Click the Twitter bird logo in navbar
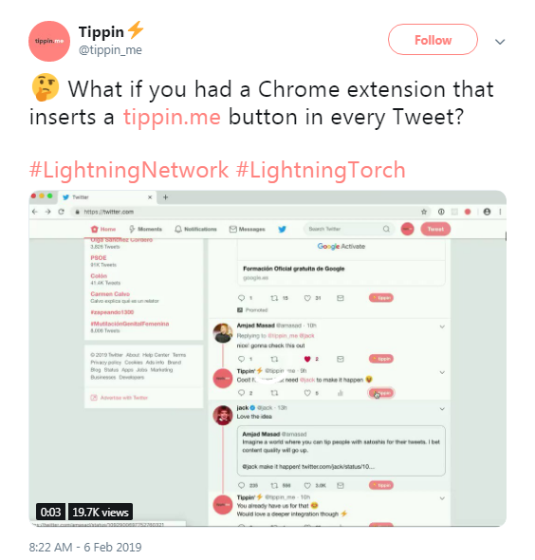The height and width of the screenshot is (560, 535). pos(282,229)
